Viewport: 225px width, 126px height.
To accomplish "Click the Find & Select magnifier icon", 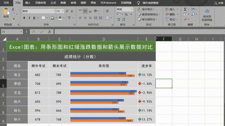I will tap(193, 14).
